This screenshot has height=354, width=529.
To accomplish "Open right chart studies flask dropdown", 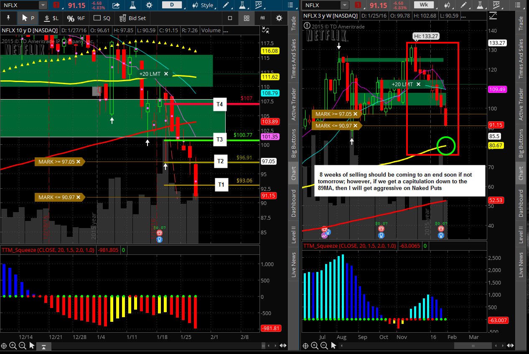I will (x=481, y=5).
